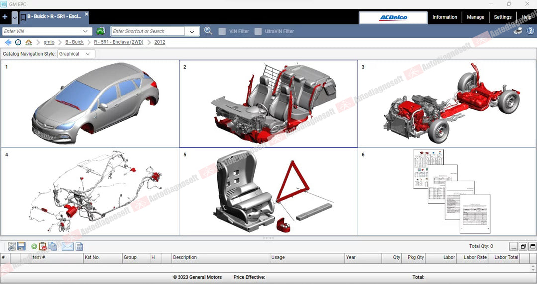Select wiring harness thumbnail number 4
Screen dimensions: 537x284
pyautogui.click(x=90, y=191)
